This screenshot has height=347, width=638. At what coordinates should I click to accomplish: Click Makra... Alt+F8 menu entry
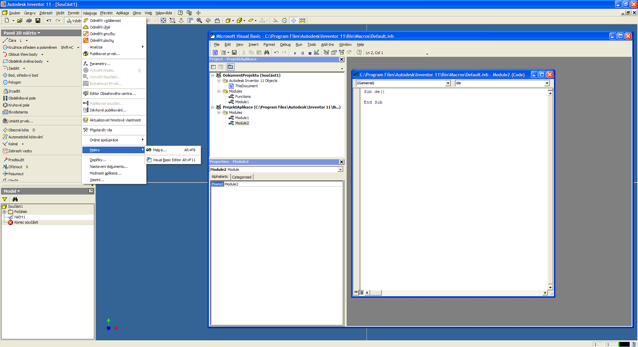coord(173,150)
